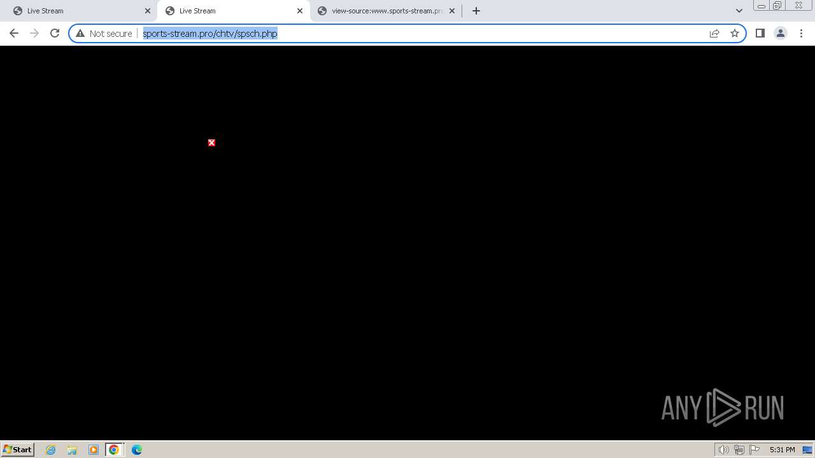
Task: Click the forward navigation arrow
Action: point(34,33)
